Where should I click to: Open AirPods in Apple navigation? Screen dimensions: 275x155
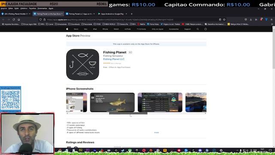(128, 29)
